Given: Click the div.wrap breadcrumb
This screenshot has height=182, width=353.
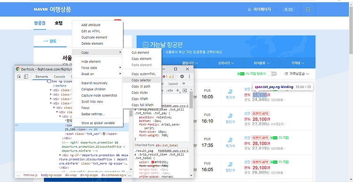Looking at the screenshot, I should point(71,175).
